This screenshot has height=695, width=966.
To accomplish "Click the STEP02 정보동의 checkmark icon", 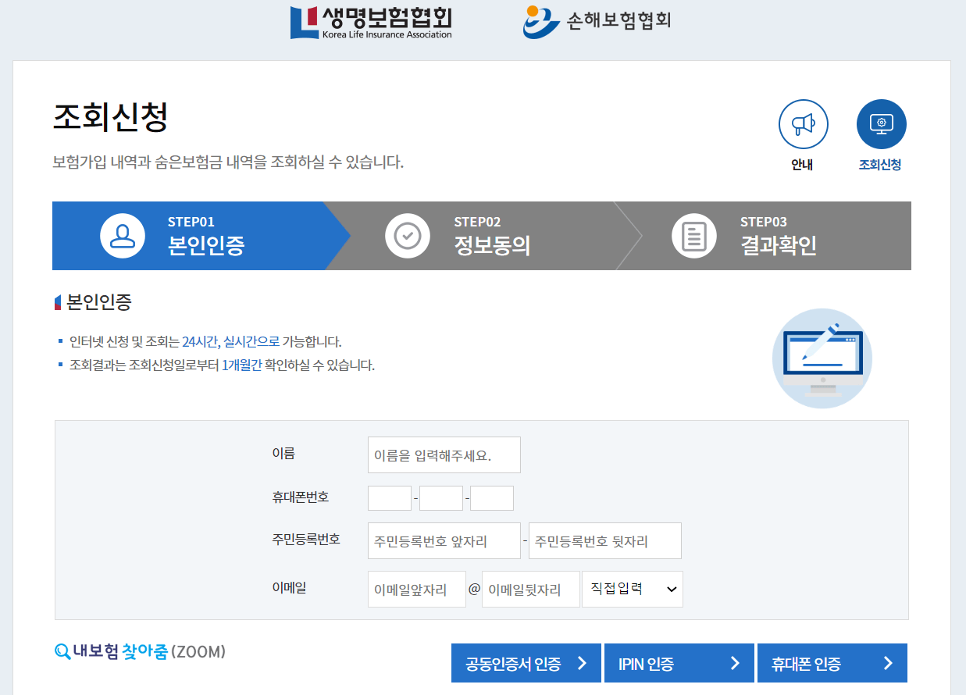I will coord(408,235).
